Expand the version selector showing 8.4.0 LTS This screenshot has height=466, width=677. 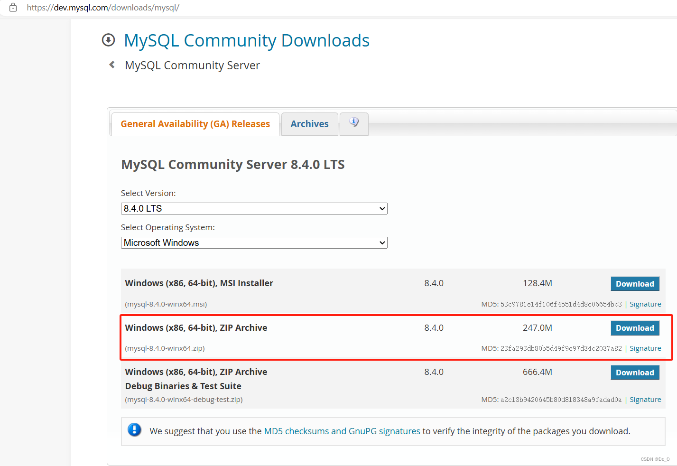[x=254, y=208]
